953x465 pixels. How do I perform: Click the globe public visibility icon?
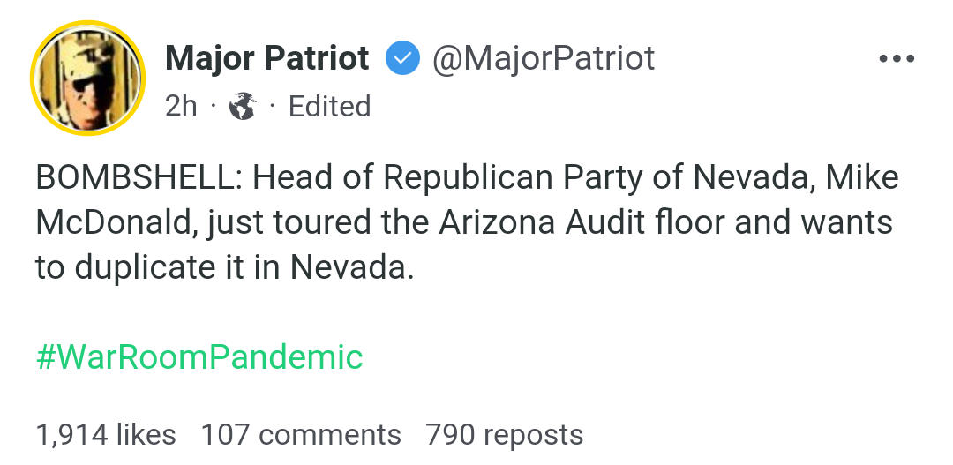(x=242, y=107)
